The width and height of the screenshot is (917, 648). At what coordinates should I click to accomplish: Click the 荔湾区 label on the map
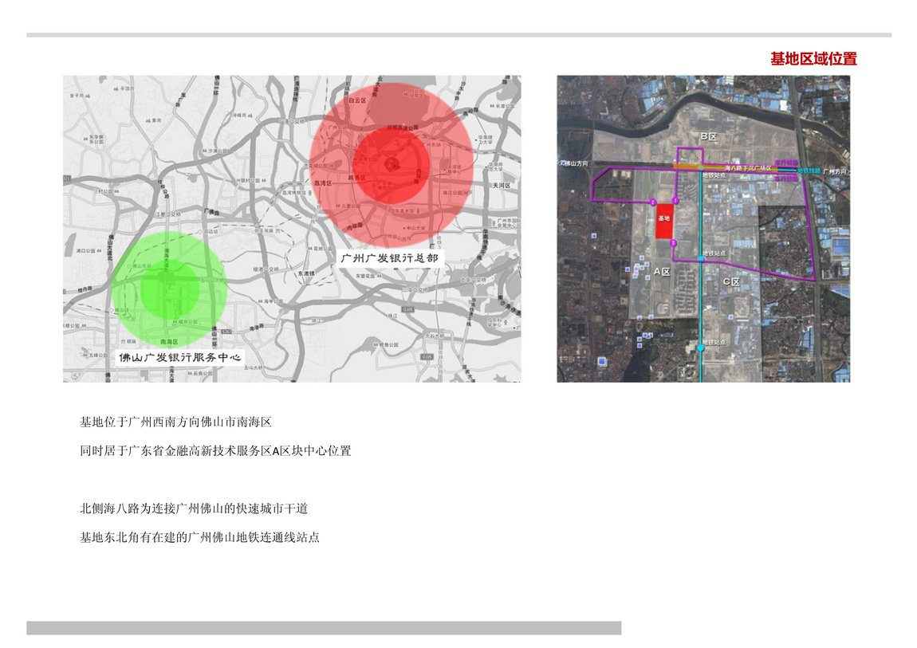[323, 183]
